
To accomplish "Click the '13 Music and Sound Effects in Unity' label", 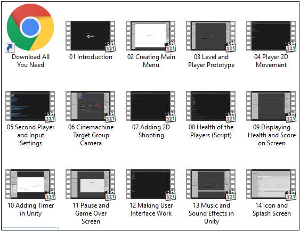I will point(211,213).
